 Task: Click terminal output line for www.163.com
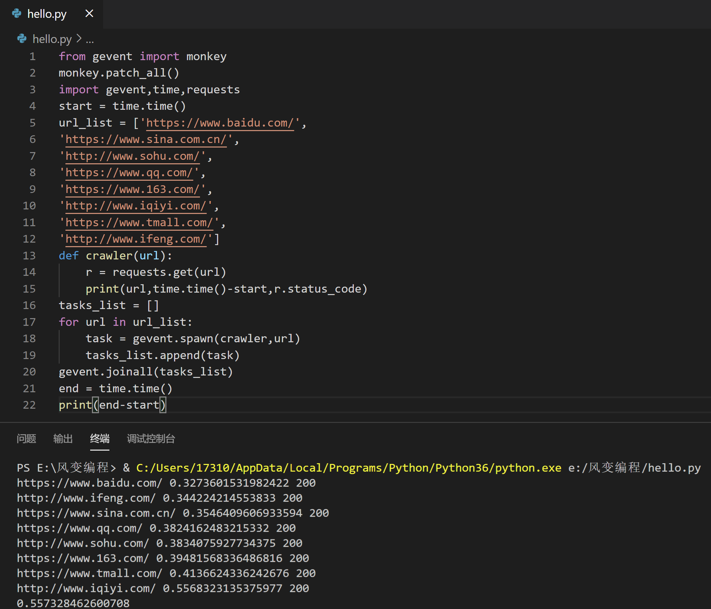pyautogui.click(x=163, y=558)
